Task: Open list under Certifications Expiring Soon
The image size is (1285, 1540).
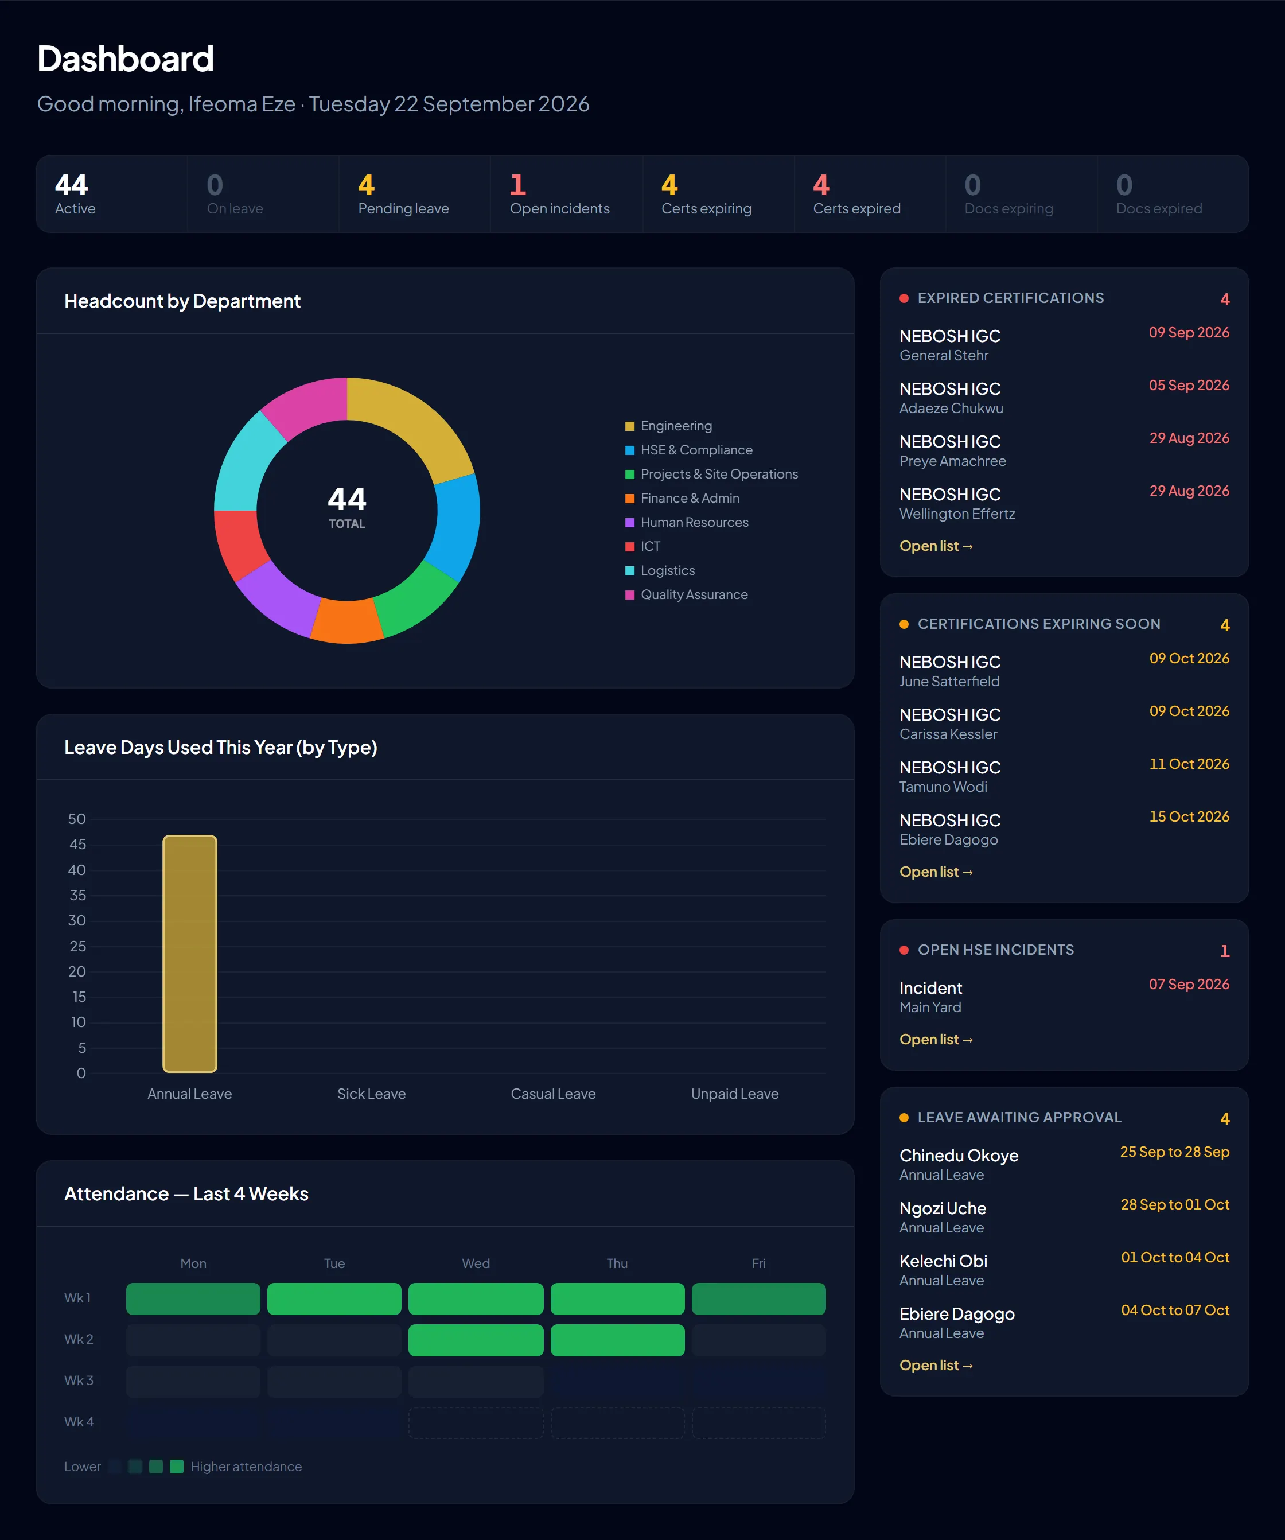Action: pos(935,871)
